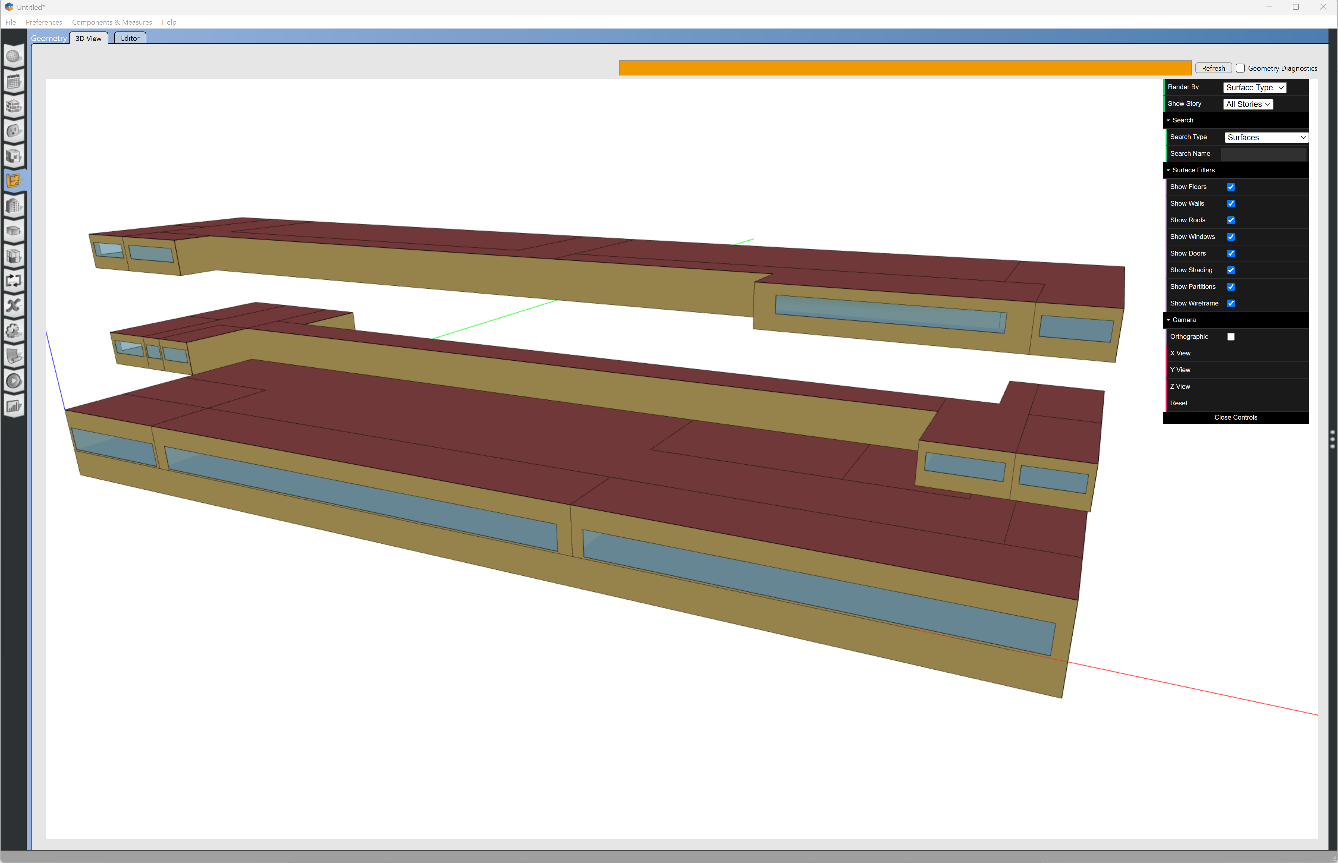The width and height of the screenshot is (1338, 863).
Task: Open the HVAC Systems loop icon
Action: coord(13,281)
